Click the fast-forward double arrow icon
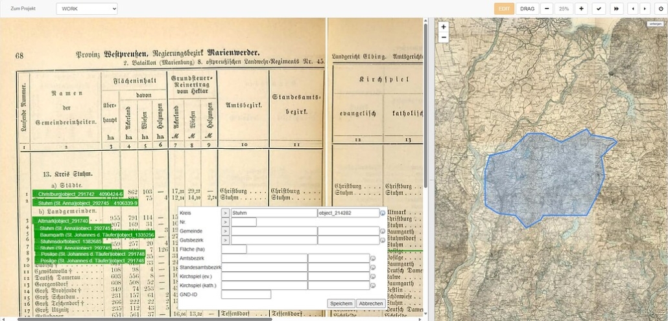 click(x=617, y=9)
